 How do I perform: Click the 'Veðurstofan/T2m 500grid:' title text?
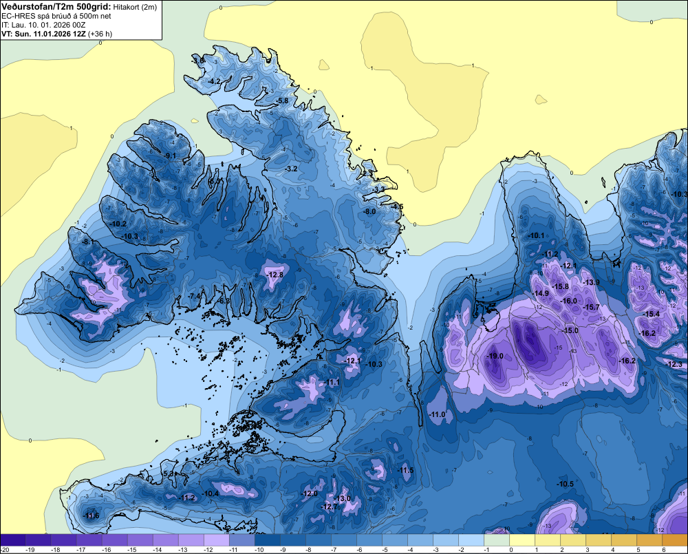pos(56,7)
